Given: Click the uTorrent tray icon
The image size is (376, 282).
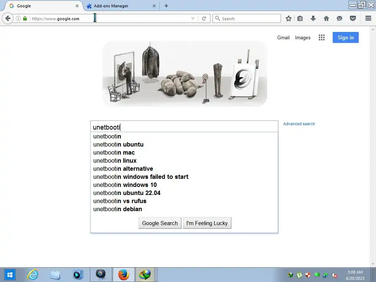Looking at the screenshot, I should 299,275.
